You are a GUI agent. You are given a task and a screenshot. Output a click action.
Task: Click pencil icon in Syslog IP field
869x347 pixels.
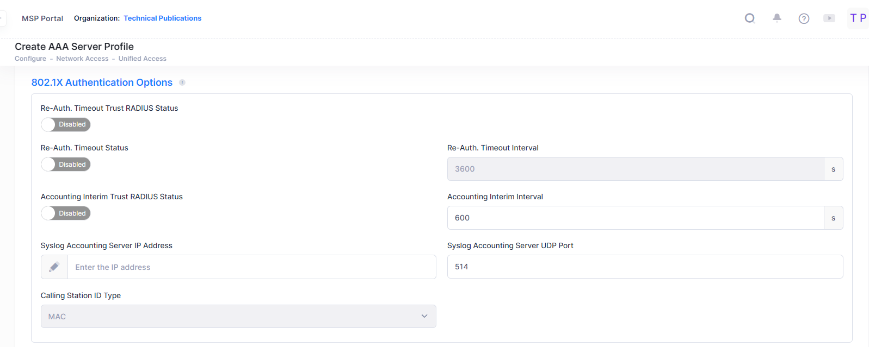pyautogui.click(x=54, y=267)
